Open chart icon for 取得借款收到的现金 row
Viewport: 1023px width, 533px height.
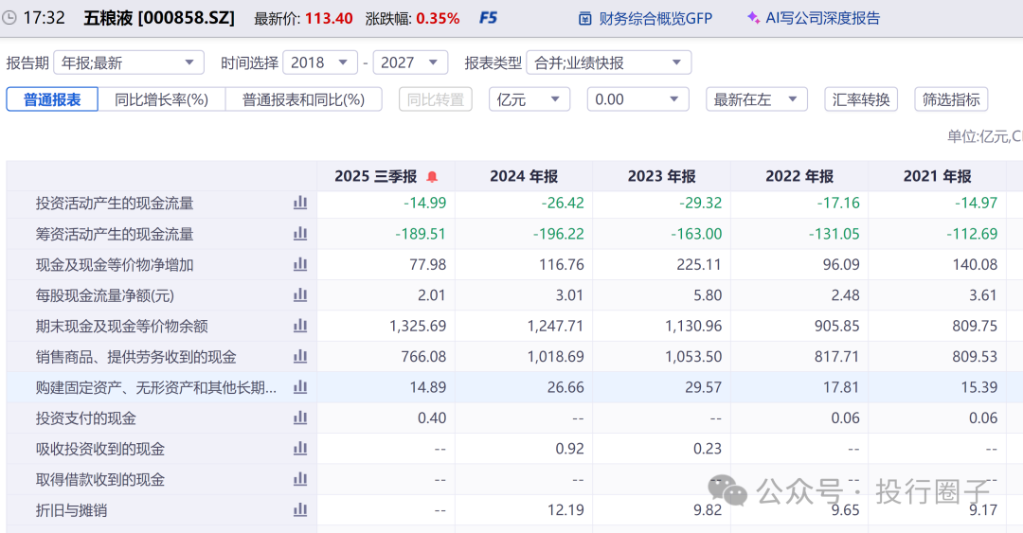coord(300,479)
